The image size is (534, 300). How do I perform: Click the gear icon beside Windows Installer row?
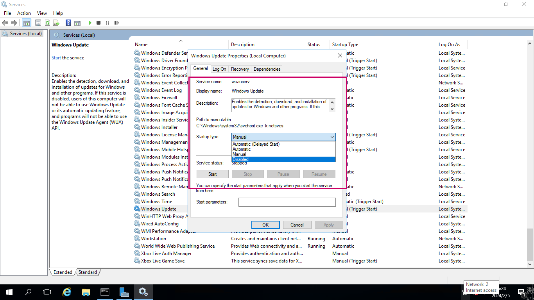pos(137,127)
